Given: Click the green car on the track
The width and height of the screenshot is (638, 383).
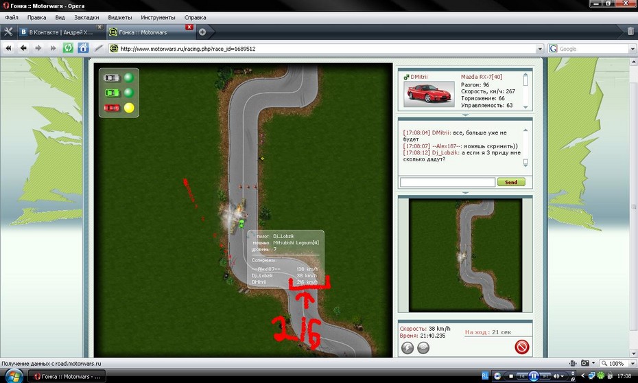Looking at the screenshot, I should pyautogui.click(x=241, y=224).
